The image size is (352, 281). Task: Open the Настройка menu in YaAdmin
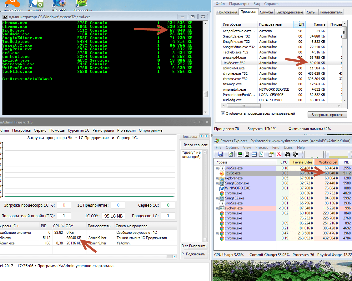21,130
